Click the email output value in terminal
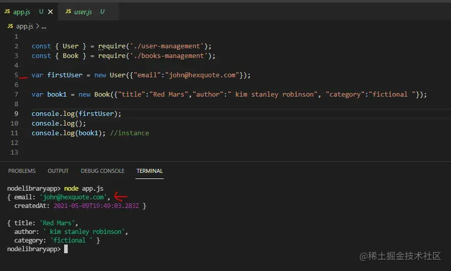The height and width of the screenshot is (271, 451). [73, 197]
